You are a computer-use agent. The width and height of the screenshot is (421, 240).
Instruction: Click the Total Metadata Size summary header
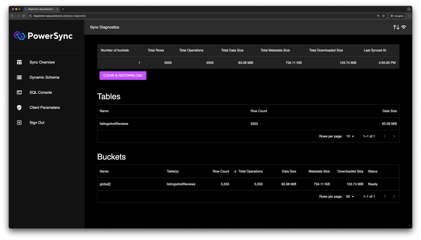[275, 50]
